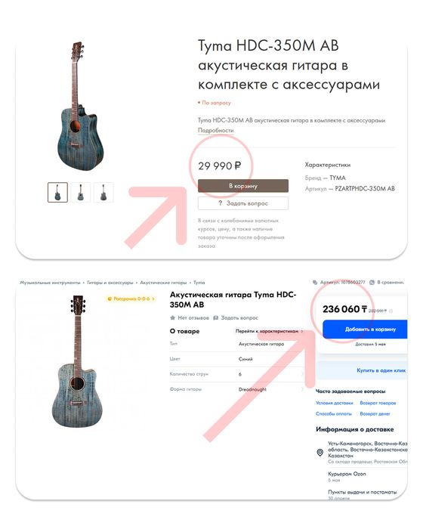Click Купить в один клик
Viewport: 423px width, 529px height.
click(x=381, y=370)
